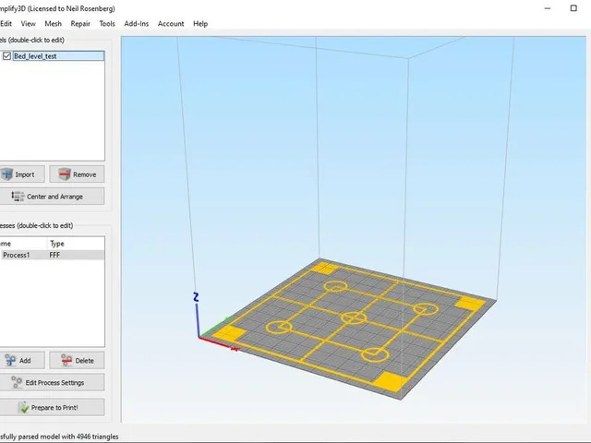The width and height of the screenshot is (591, 443).
Task: Click the parsed model triangles status text
Action: coord(59,437)
